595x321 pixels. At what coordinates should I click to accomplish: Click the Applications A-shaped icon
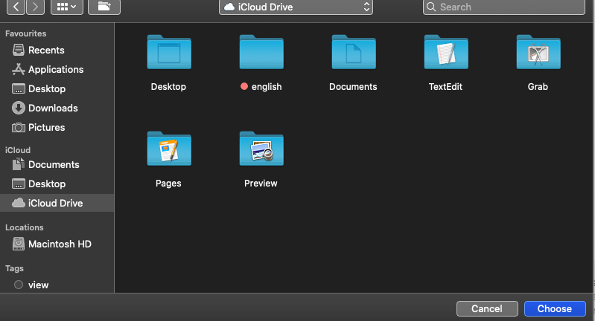(x=18, y=69)
